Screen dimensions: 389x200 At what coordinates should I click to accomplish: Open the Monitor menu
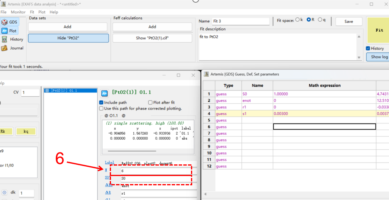pos(18,12)
